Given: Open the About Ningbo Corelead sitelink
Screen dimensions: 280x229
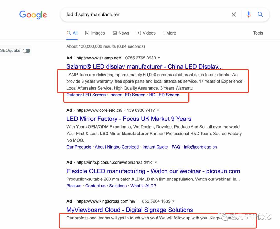Looking at the screenshot, I should pyautogui.click(x=117, y=147).
